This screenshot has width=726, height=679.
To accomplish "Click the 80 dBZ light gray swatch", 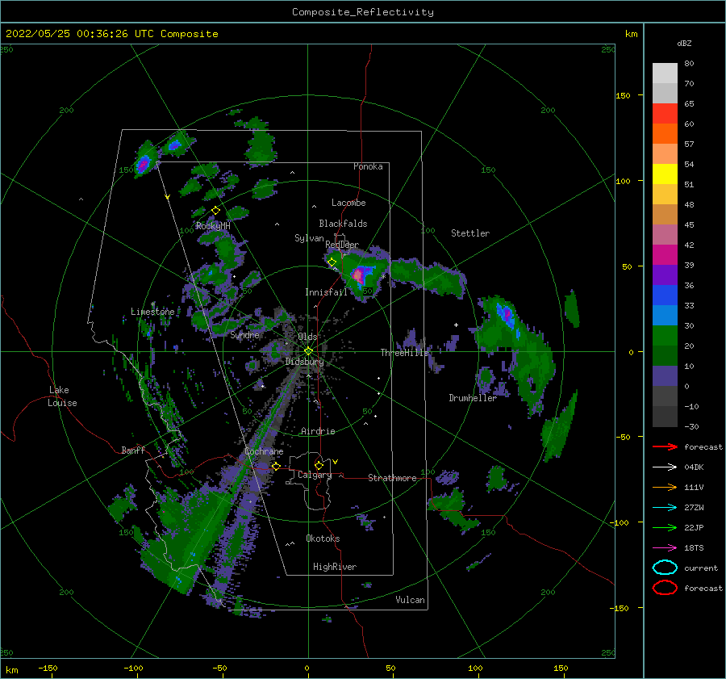I will click(x=665, y=73).
